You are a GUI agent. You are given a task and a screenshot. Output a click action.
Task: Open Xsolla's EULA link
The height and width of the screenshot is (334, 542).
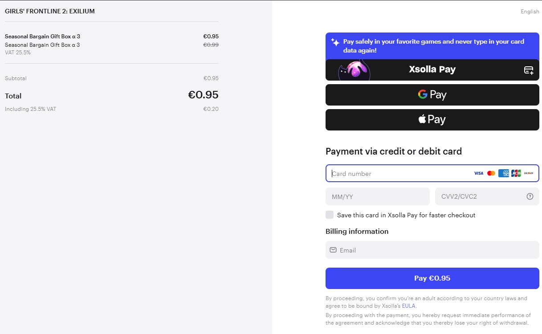[409, 306]
